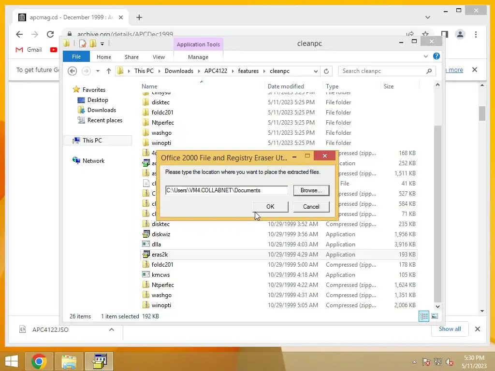This screenshot has height=371, width=495.
Task: Expand the address bar history dropdown
Action: tap(316, 71)
